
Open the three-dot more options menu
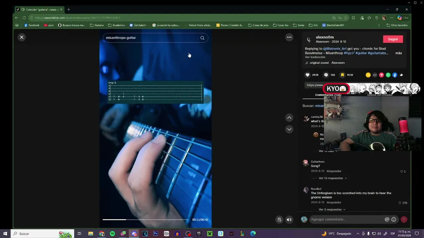click(x=289, y=37)
